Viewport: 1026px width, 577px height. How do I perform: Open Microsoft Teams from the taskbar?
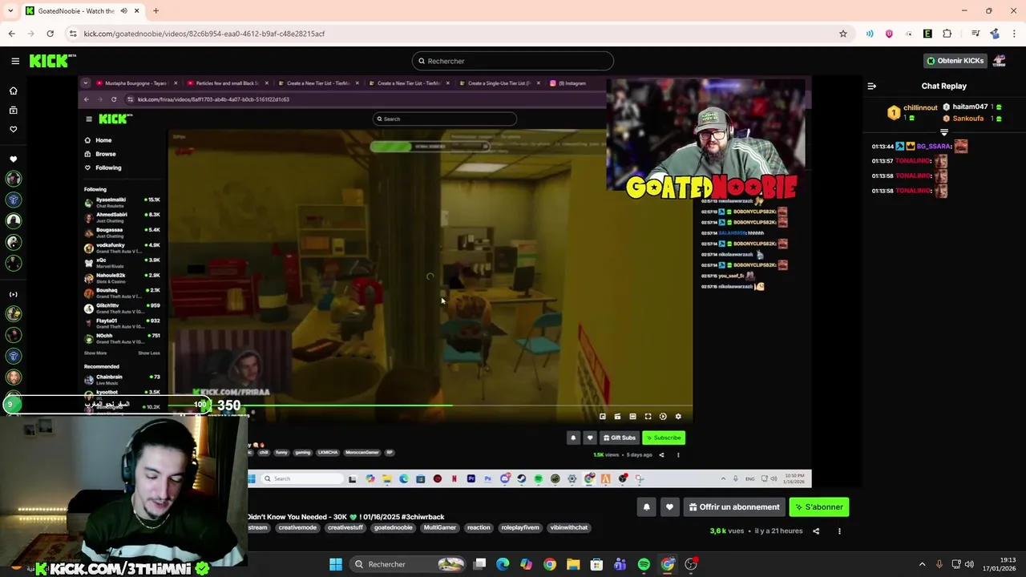point(620,564)
